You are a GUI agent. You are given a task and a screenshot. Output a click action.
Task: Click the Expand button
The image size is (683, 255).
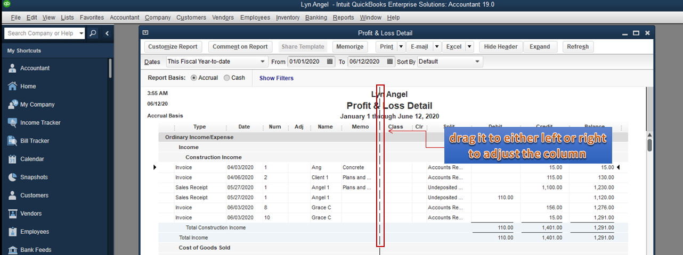coord(540,47)
